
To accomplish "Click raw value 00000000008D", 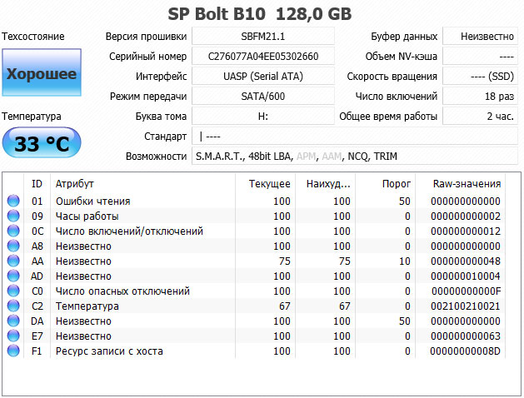I will coord(466,351).
